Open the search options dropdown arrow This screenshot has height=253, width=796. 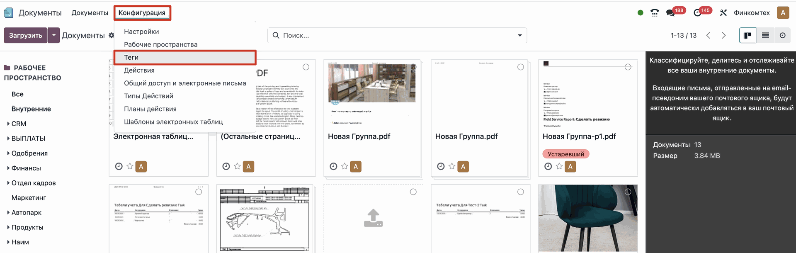520,35
